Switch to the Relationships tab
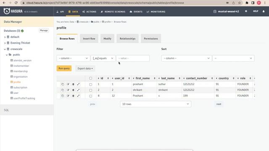The width and height of the screenshot is (269, 151). pyautogui.click(x=127, y=39)
